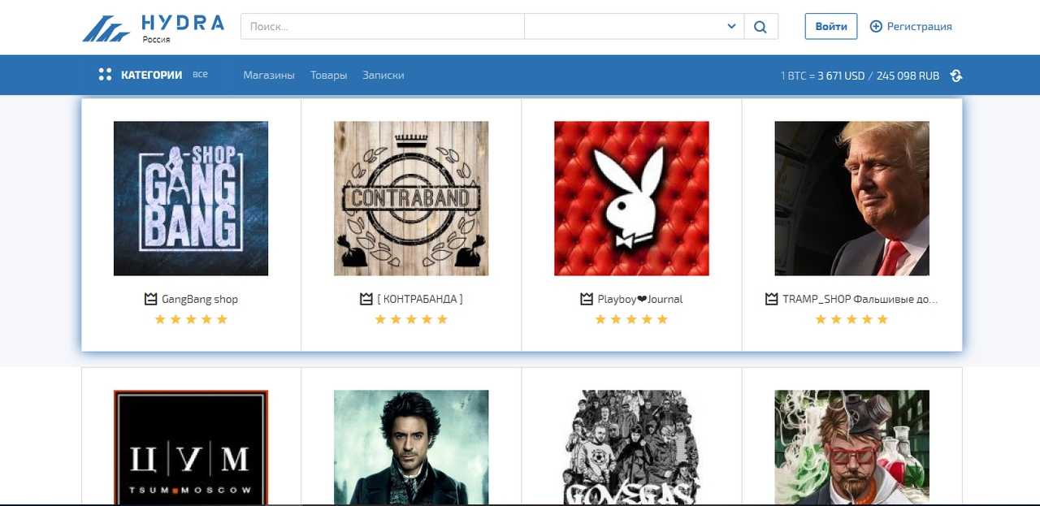Click the GangBang shop name link
The height and width of the screenshot is (506, 1040).
(x=200, y=299)
